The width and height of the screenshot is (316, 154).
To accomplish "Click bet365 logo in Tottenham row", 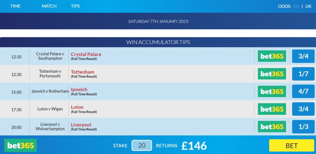I will tap(272, 74).
